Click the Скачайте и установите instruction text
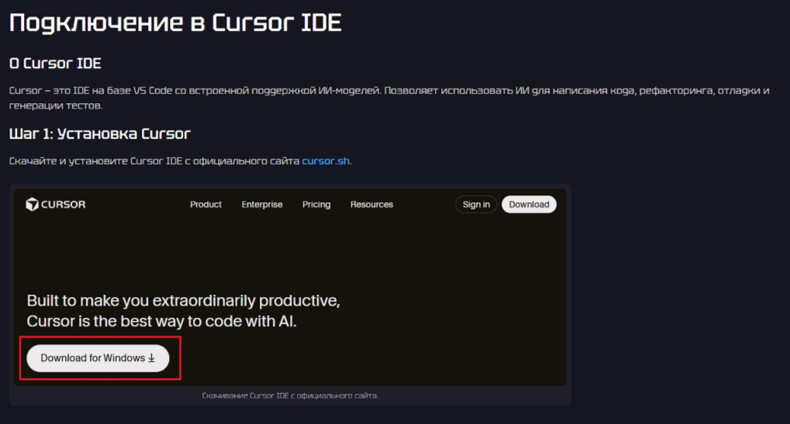790x424 pixels. [155, 161]
